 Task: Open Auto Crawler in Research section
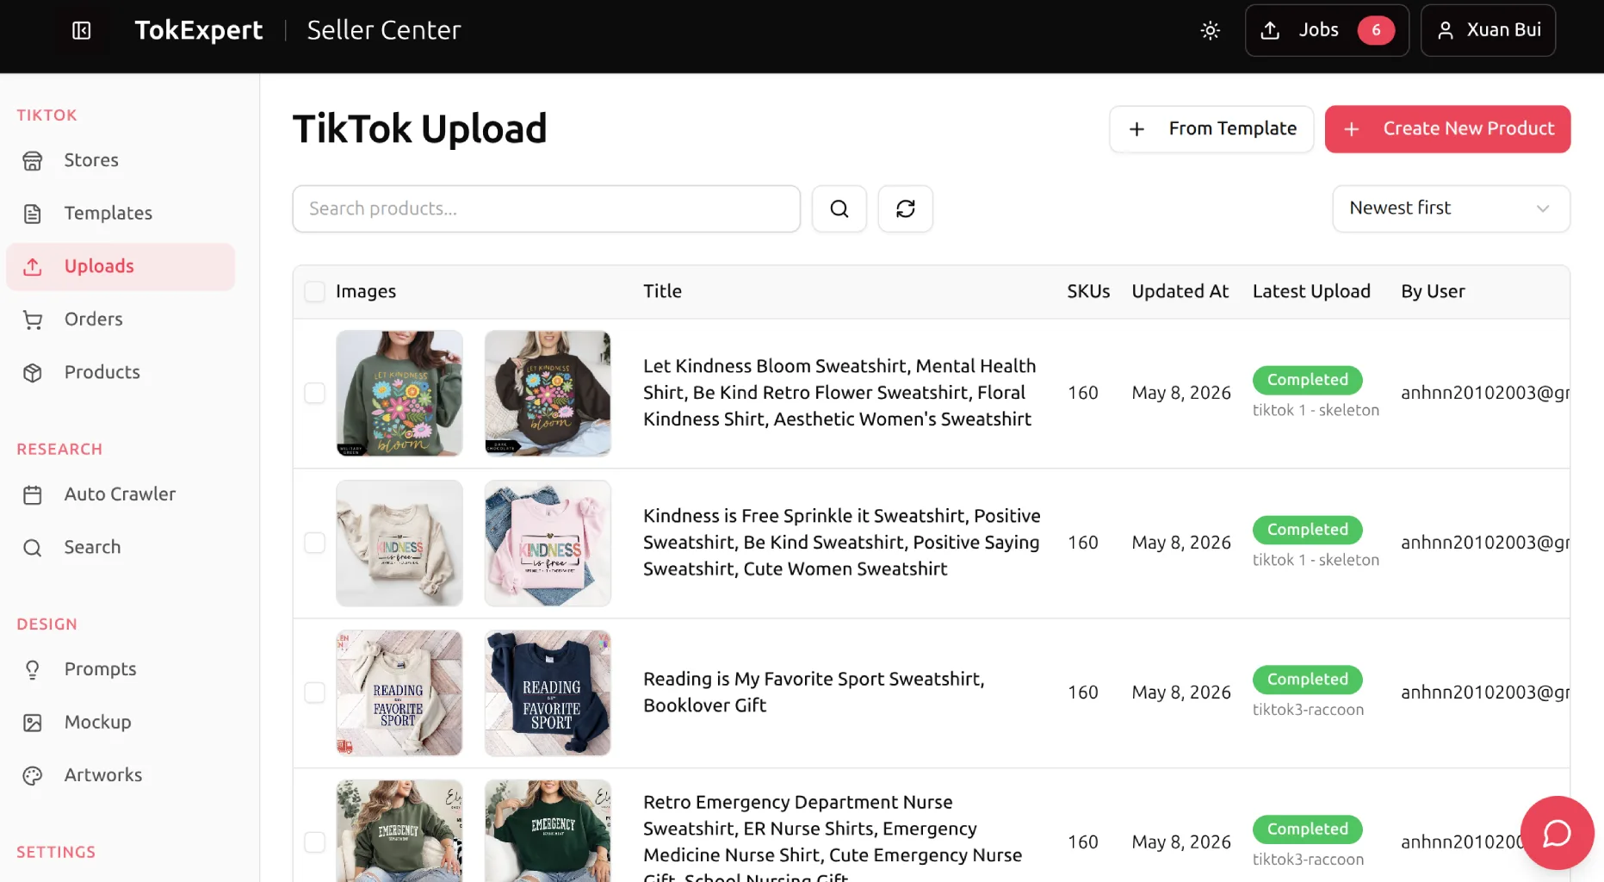pyautogui.click(x=121, y=494)
